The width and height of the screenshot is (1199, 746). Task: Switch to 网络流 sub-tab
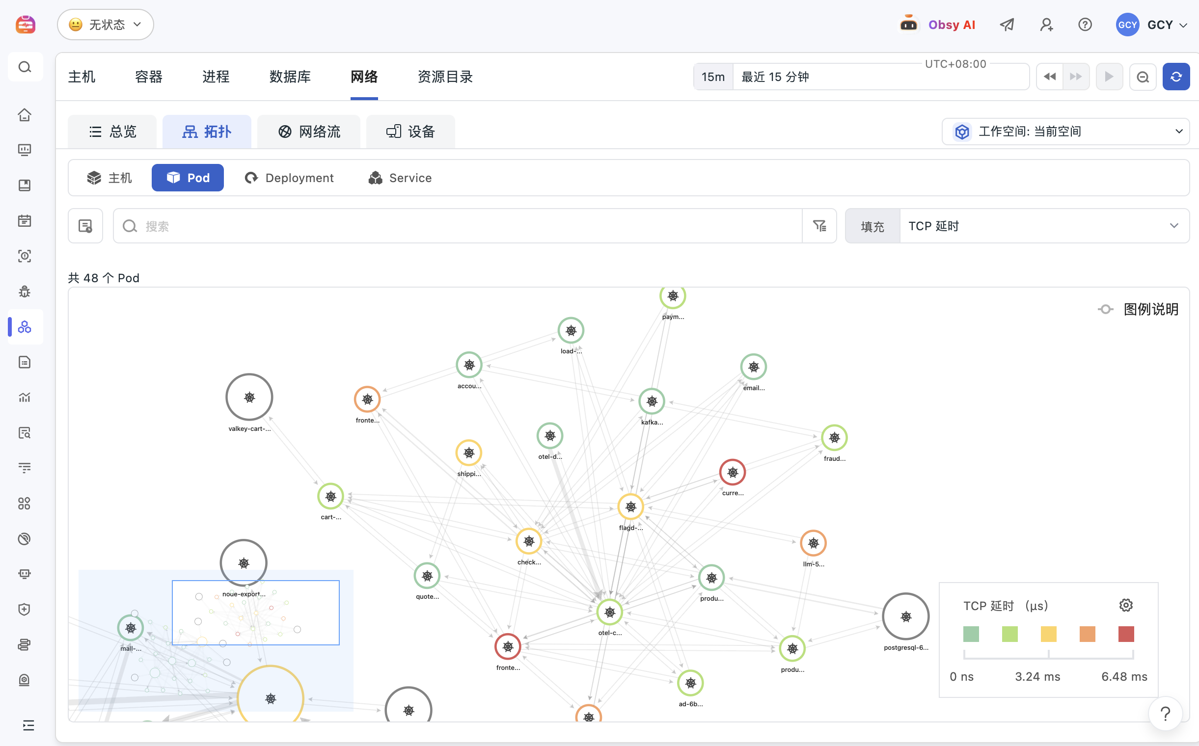(308, 131)
